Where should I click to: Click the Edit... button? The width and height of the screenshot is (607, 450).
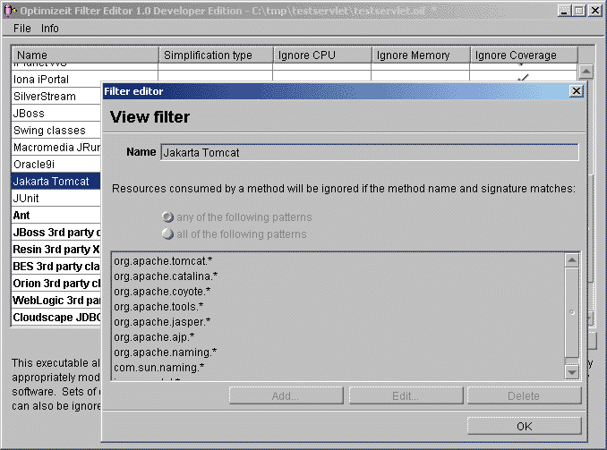406,396
